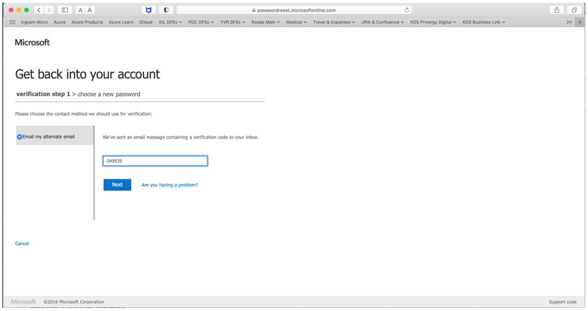Select Email my alternate email radio button
Image resolution: width=588 pixels, height=311 pixels.
tap(20, 137)
